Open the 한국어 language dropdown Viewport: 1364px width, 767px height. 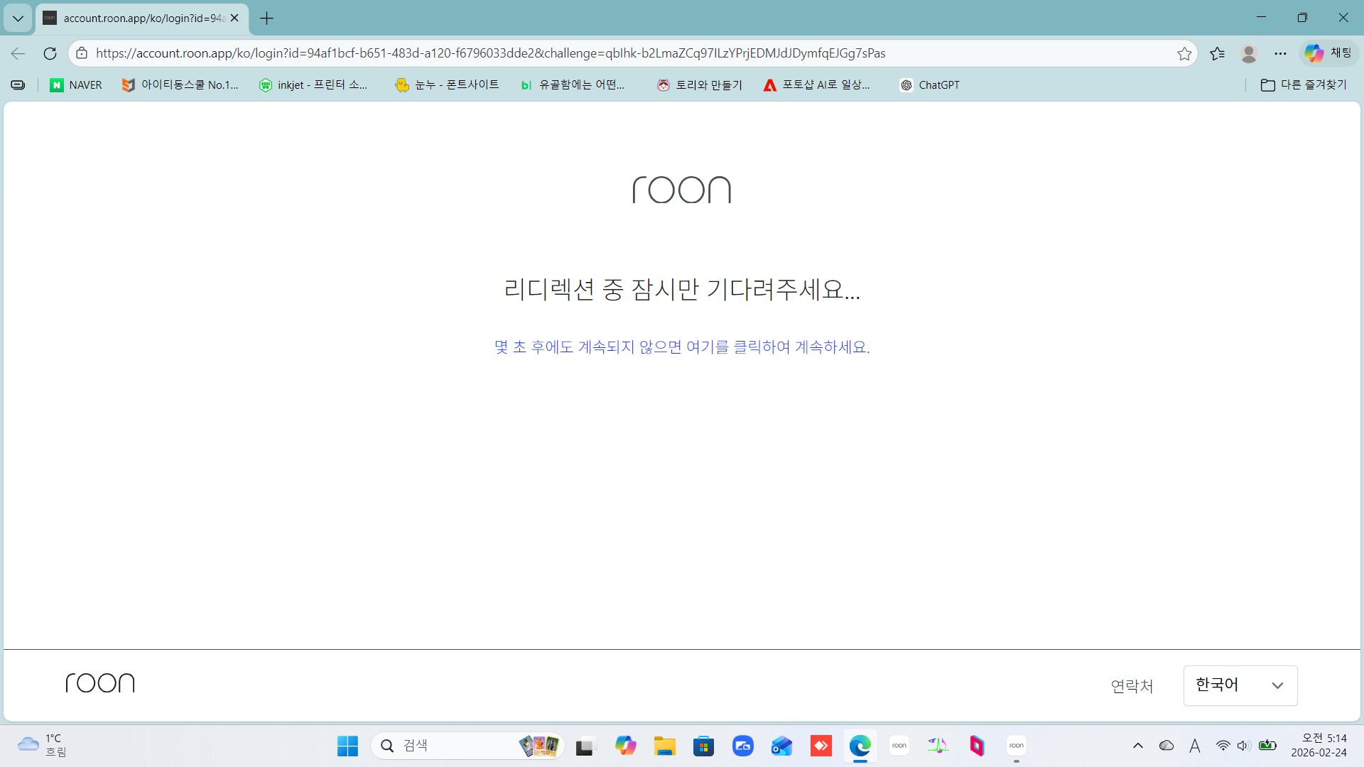click(x=1240, y=685)
